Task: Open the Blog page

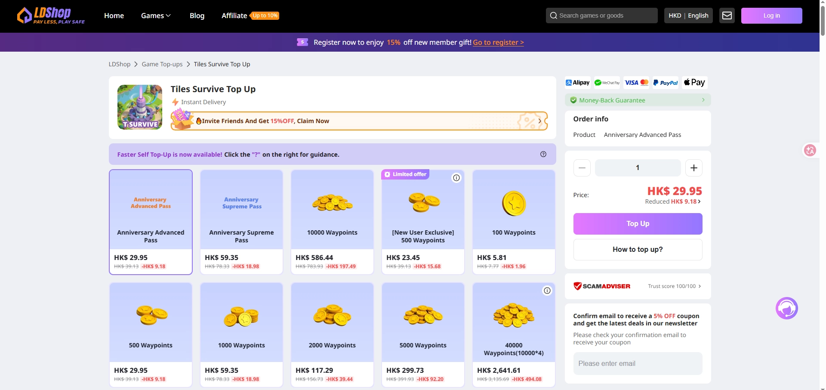Action: 197,15
